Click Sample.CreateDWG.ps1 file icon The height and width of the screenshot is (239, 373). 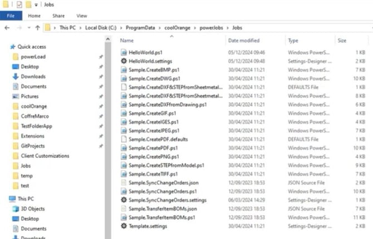pos(124,78)
